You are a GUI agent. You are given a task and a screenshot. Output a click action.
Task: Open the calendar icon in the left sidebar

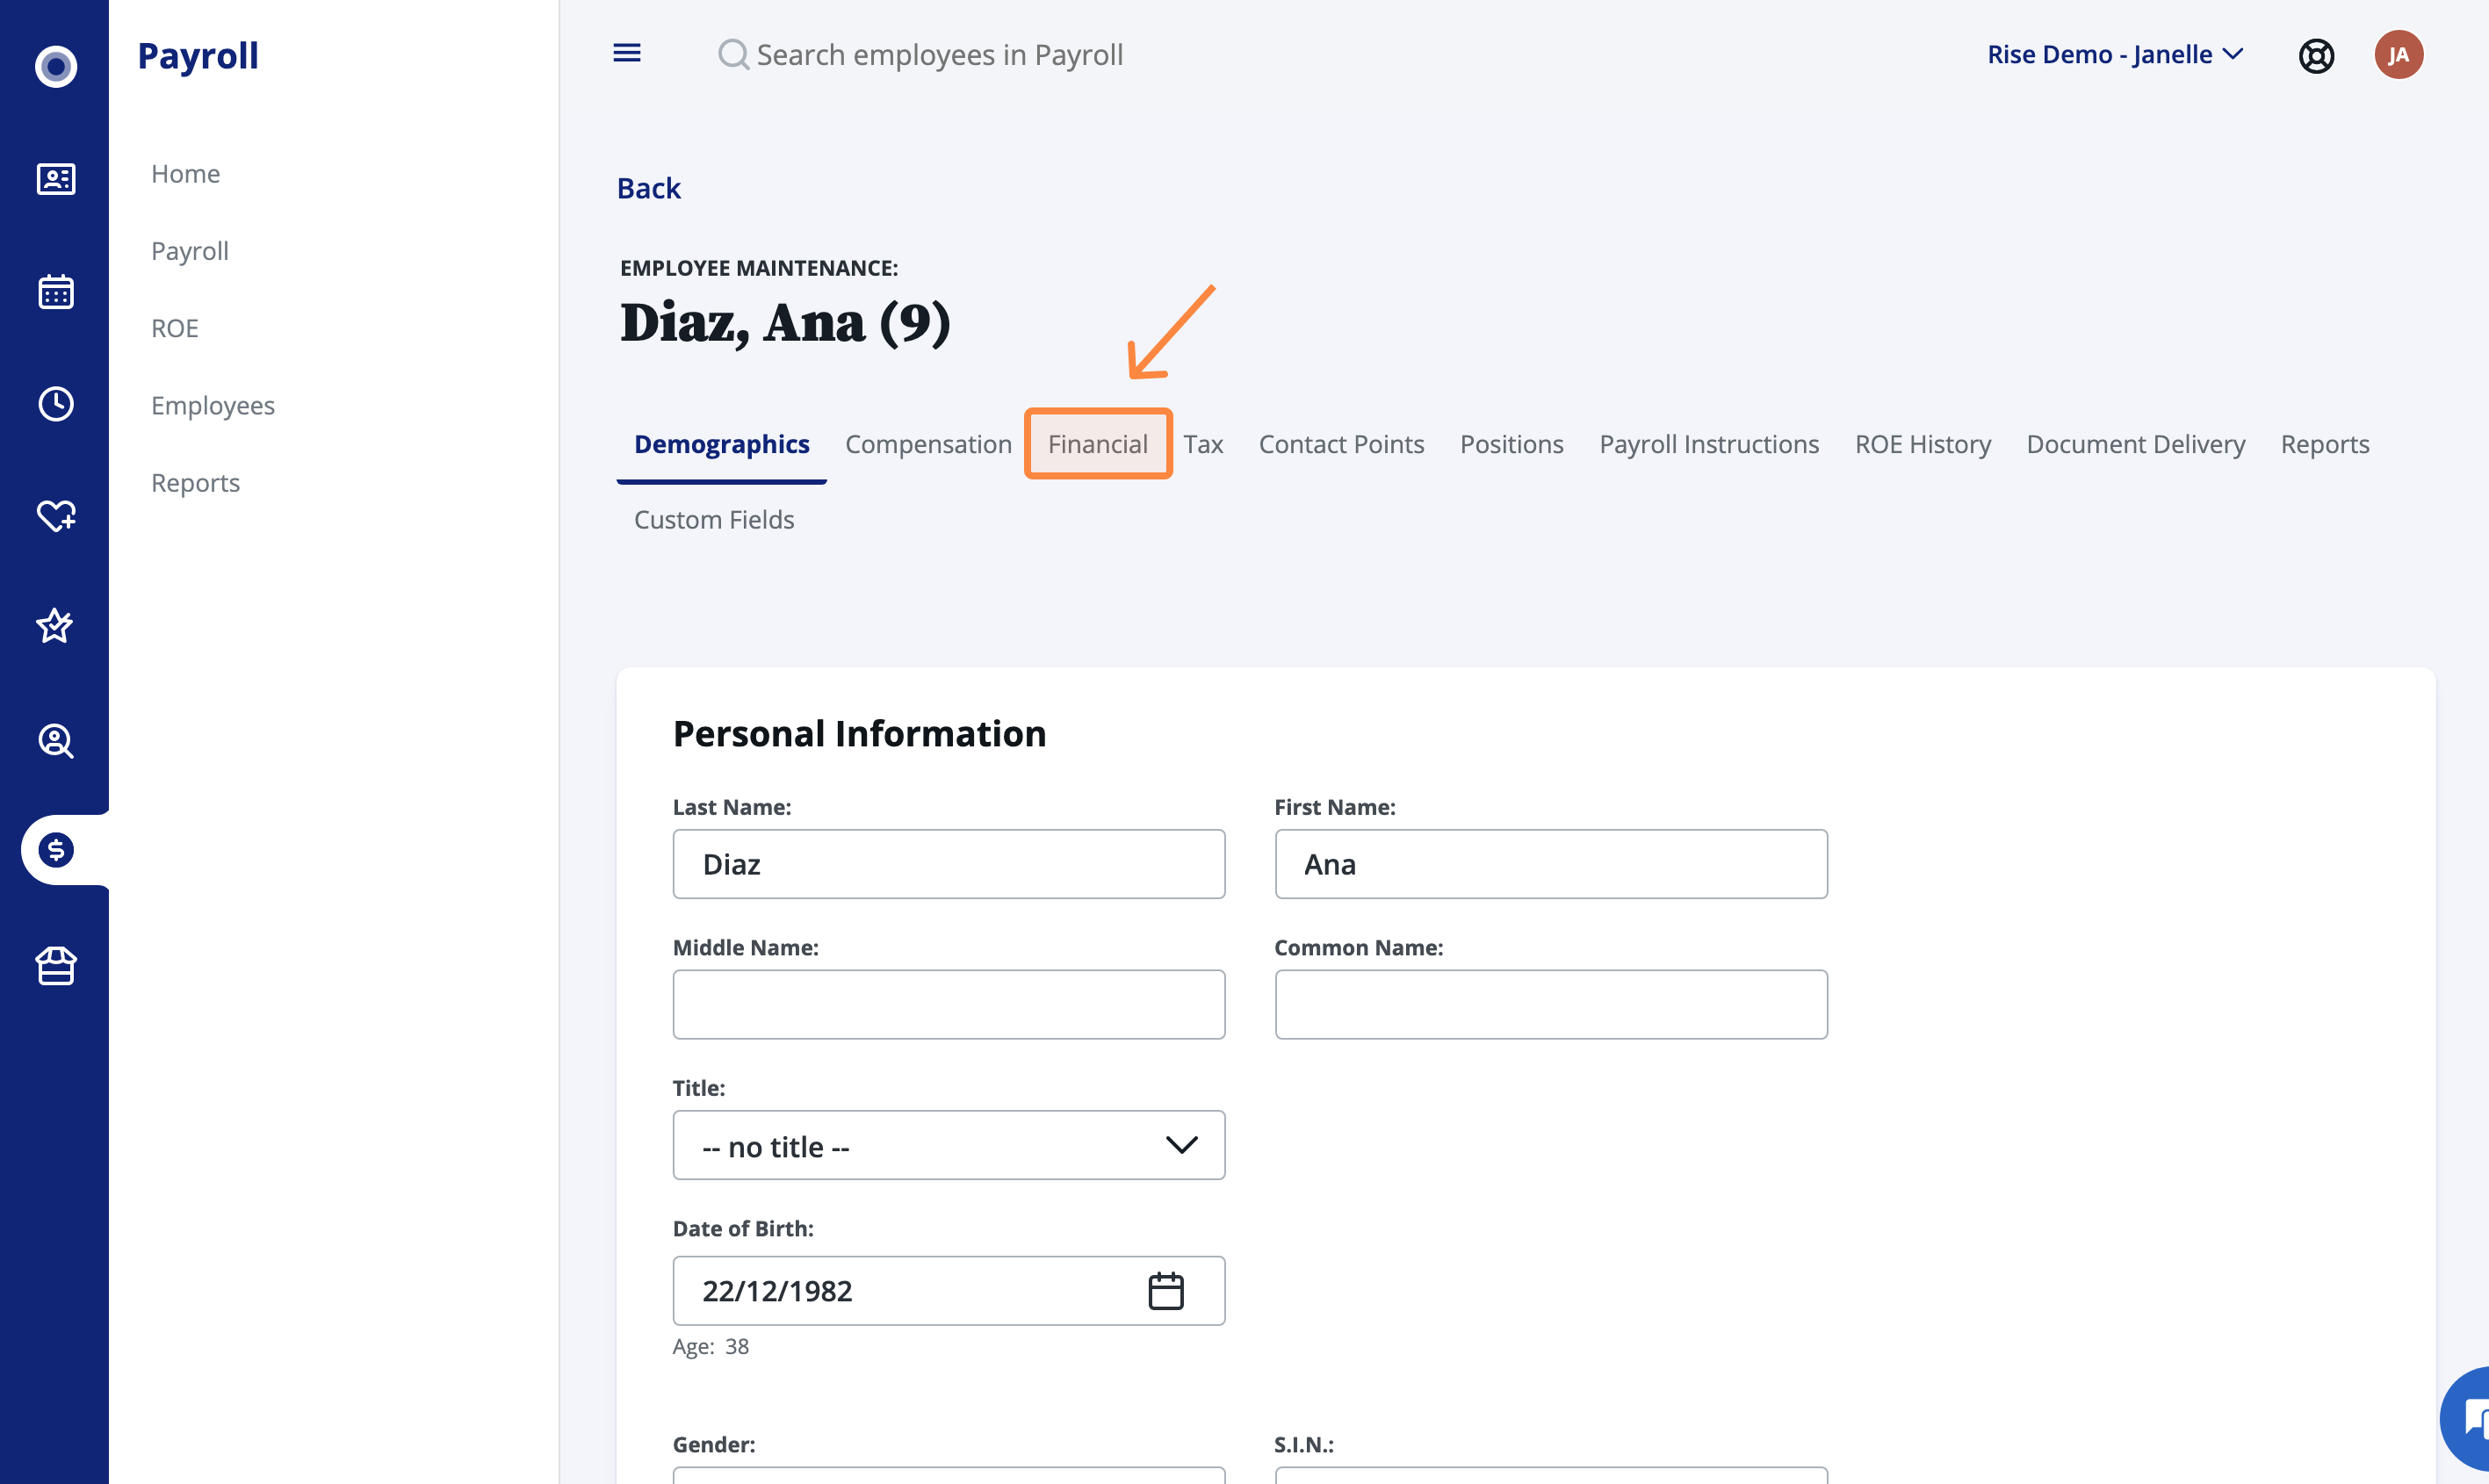56,292
